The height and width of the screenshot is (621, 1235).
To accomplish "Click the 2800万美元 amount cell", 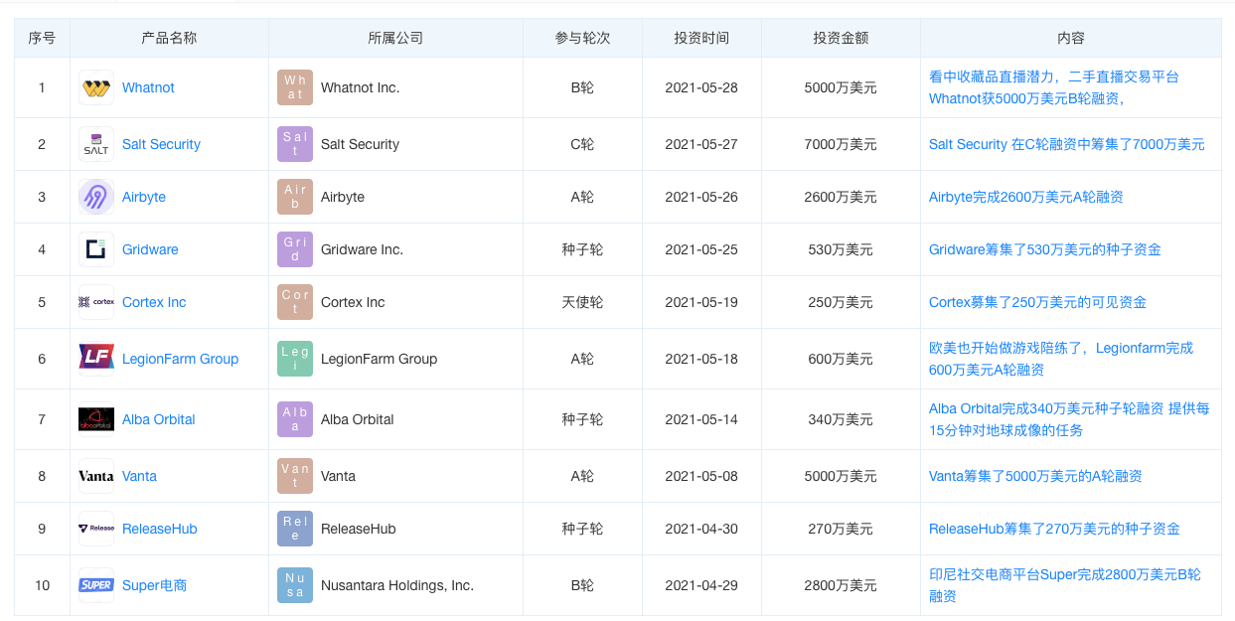I will pos(841,585).
